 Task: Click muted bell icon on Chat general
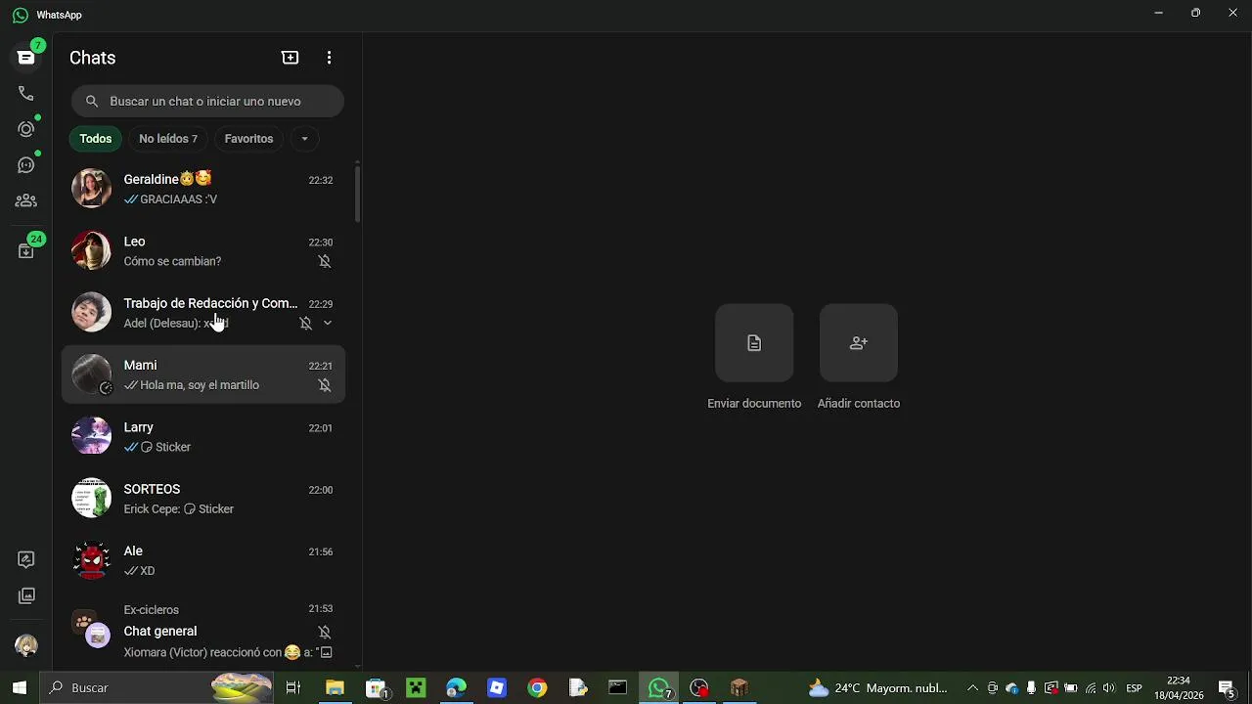click(325, 633)
